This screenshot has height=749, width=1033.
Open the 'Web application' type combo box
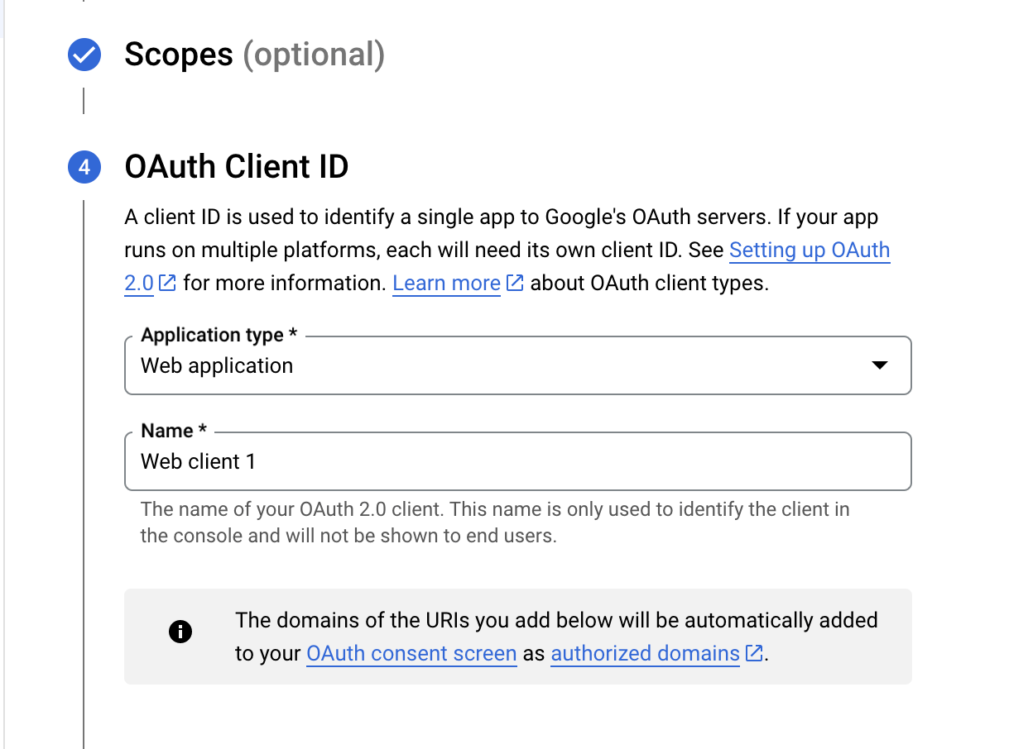[x=497, y=365]
